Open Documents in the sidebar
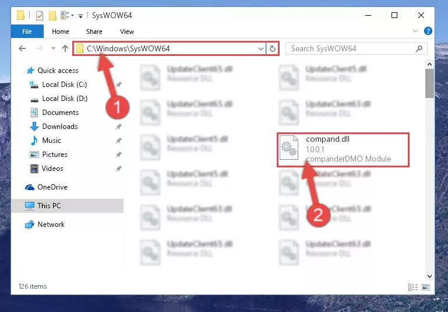 coord(60,113)
